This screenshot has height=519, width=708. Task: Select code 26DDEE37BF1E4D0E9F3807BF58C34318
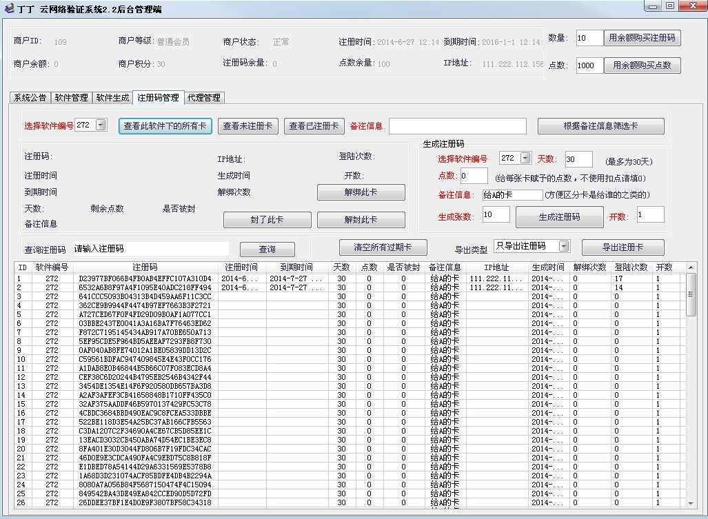pyautogui.click(x=145, y=502)
